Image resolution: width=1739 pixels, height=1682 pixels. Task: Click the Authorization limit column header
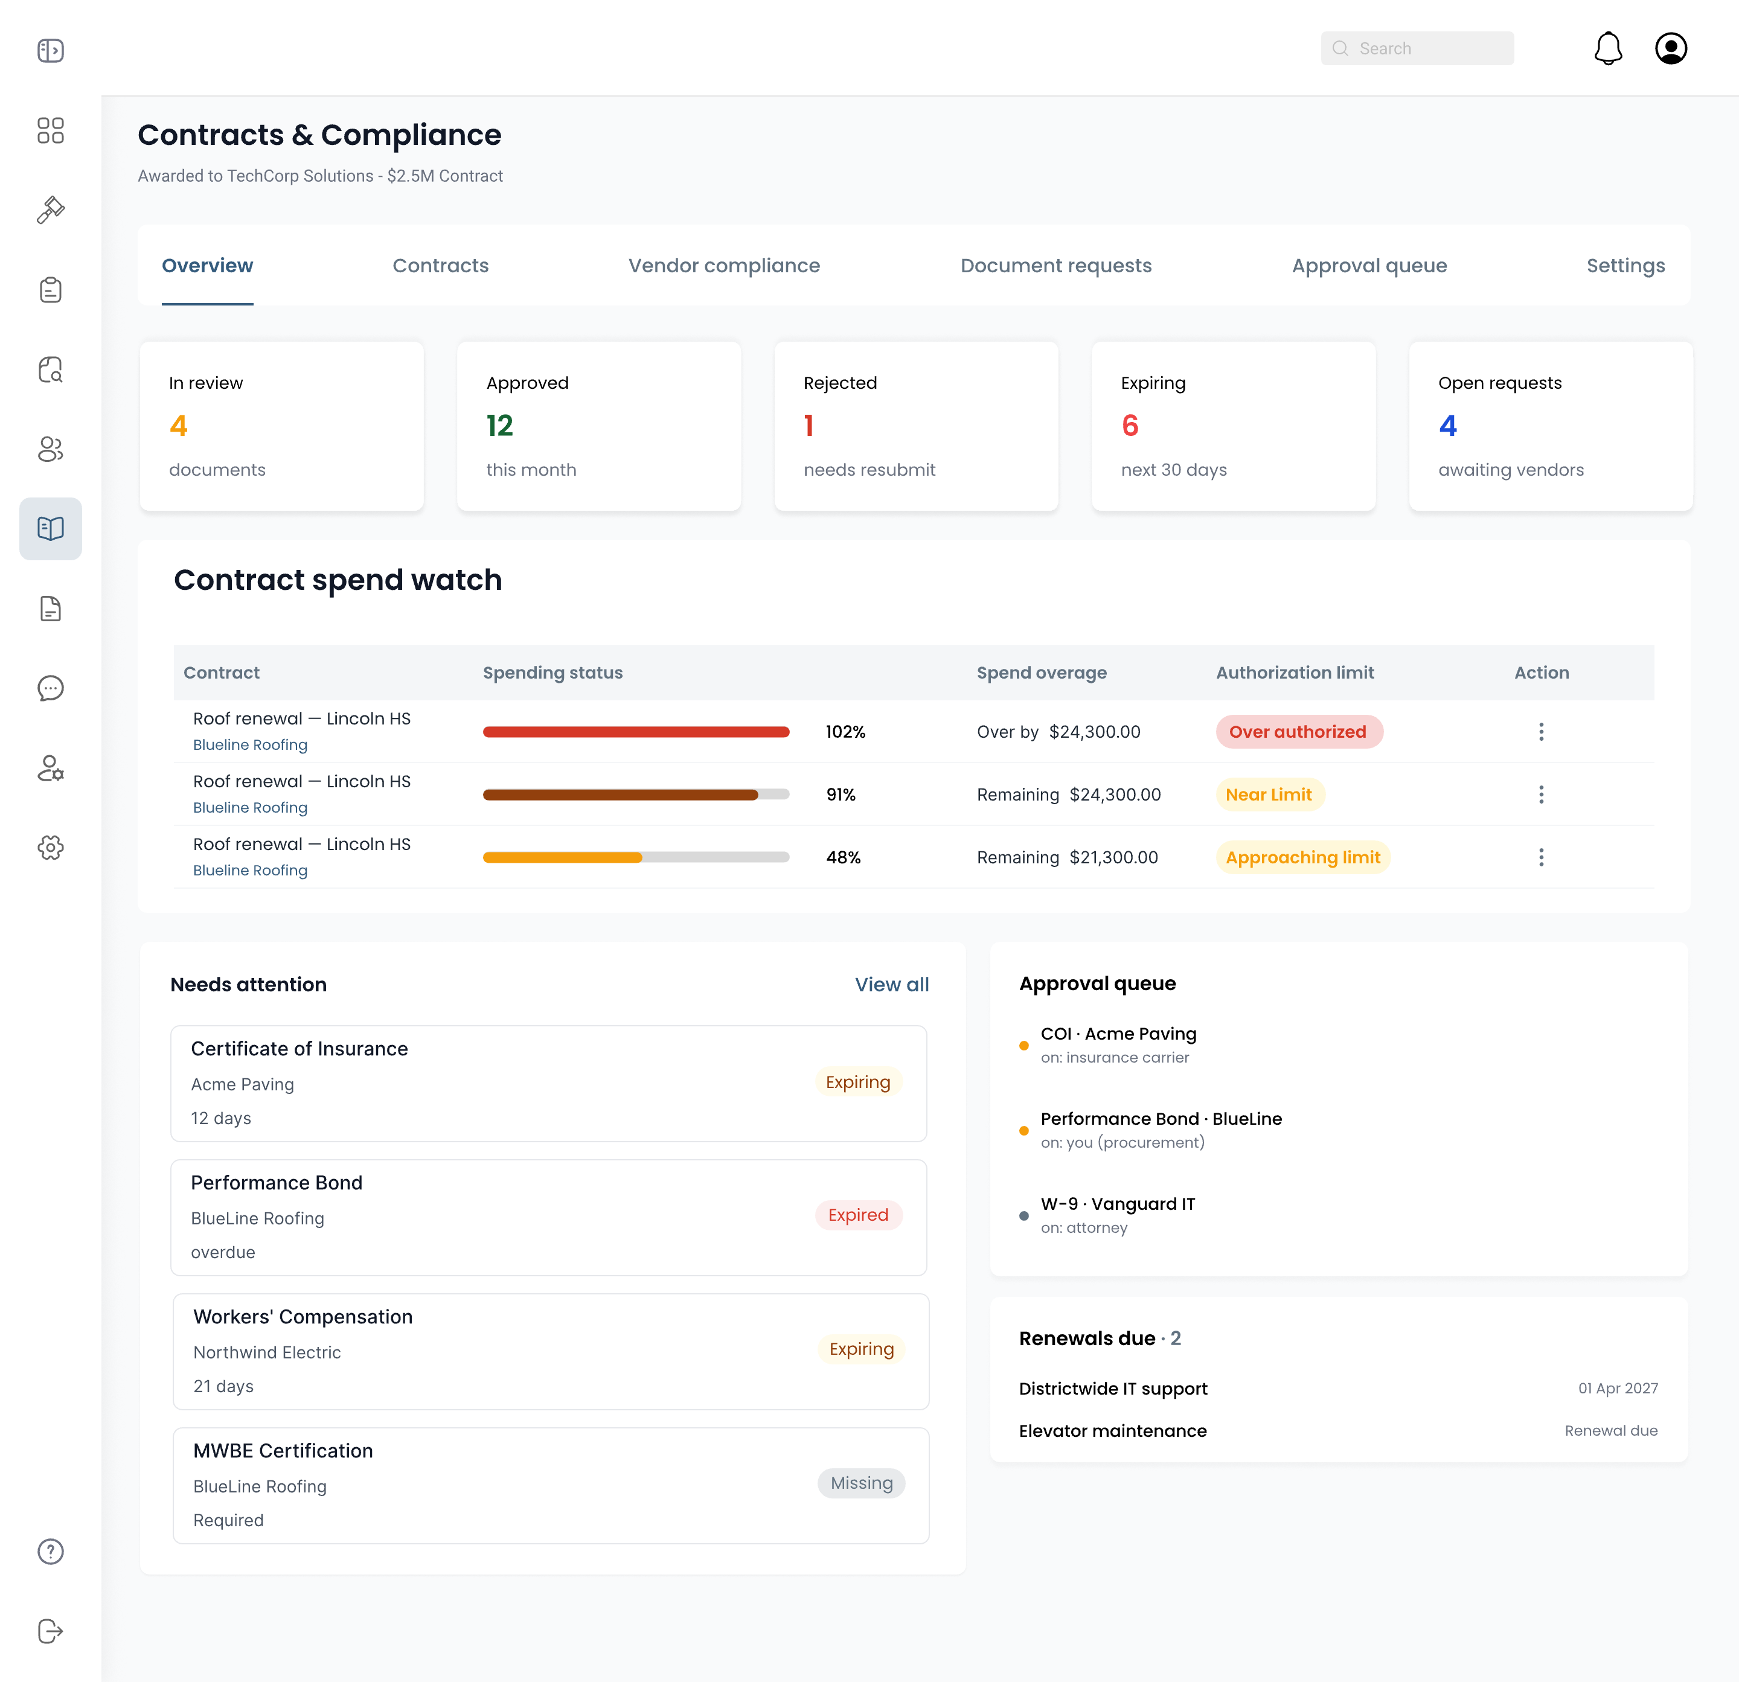click(1295, 673)
